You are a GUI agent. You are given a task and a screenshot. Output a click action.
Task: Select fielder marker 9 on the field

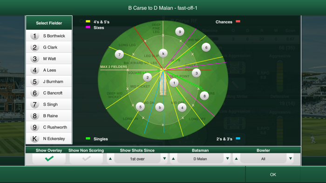tap(180, 32)
